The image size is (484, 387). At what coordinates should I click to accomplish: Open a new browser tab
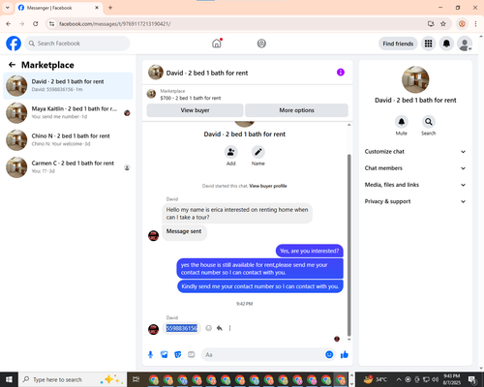(110, 8)
